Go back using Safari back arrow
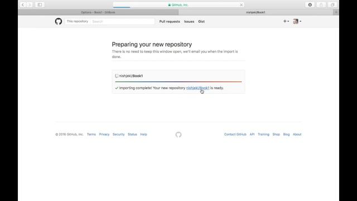357x201 pixels. tap(23, 5)
